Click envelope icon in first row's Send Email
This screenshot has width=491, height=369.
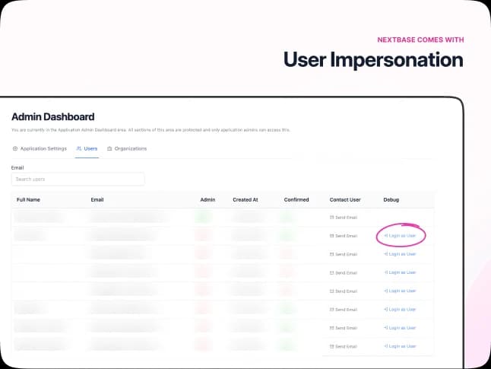click(x=331, y=218)
